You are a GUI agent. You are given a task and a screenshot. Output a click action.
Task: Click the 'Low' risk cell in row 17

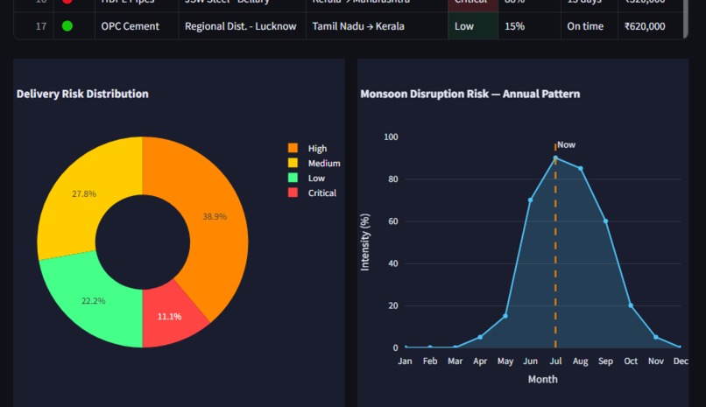tap(473, 26)
